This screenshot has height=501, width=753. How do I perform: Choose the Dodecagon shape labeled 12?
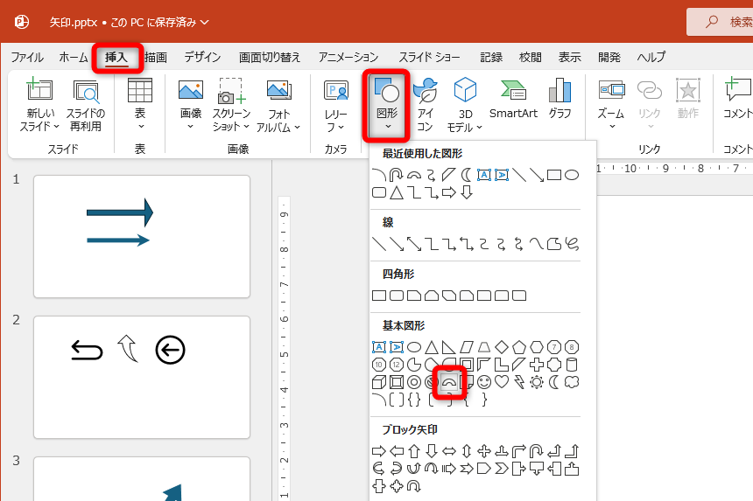(396, 365)
